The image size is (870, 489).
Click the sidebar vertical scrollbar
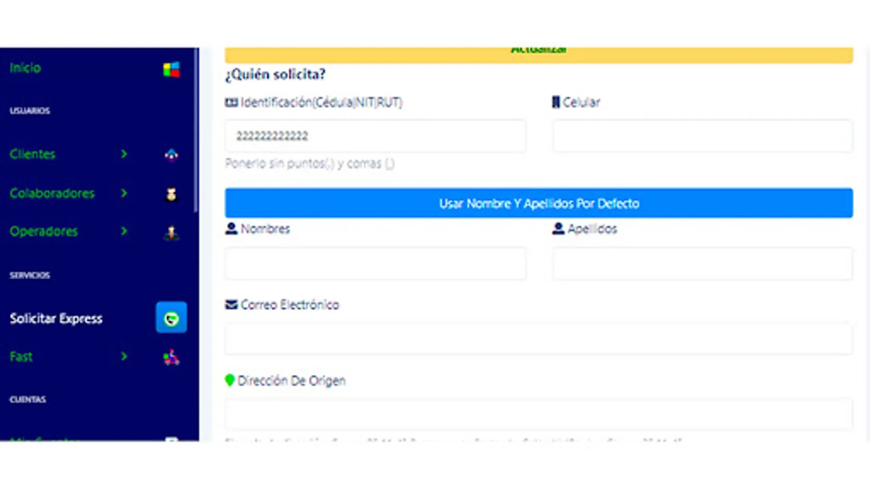tap(196, 129)
